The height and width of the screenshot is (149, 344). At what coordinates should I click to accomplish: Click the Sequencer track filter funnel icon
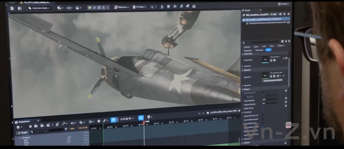66,129
